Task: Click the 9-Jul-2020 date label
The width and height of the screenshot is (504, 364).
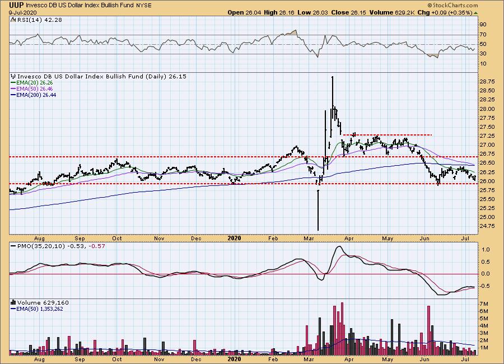Action: point(23,12)
